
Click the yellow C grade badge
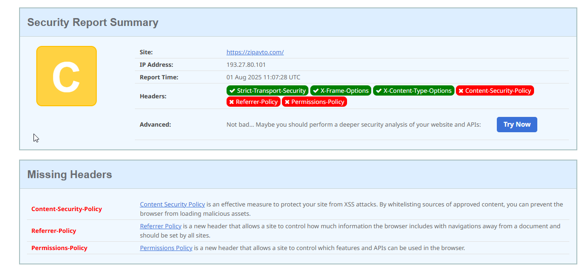[67, 76]
